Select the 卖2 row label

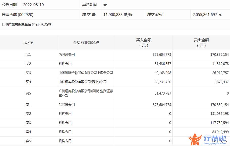pos(29,114)
